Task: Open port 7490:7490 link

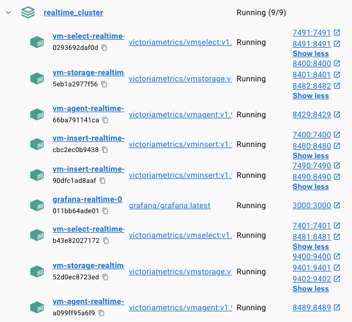Action: click(312, 165)
